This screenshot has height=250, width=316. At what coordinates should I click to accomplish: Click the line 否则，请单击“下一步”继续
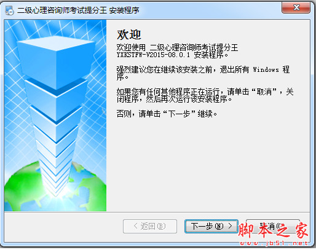pyautogui.click(x=167, y=114)
